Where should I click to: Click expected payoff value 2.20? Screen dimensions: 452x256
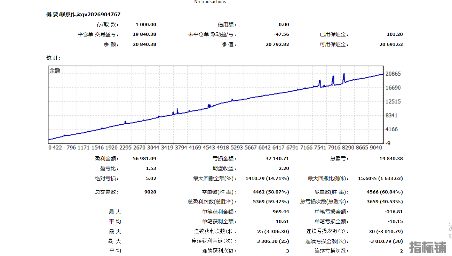pos(284,168)
